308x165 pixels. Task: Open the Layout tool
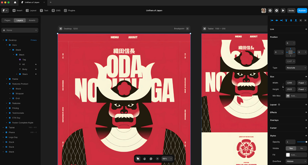31,11
